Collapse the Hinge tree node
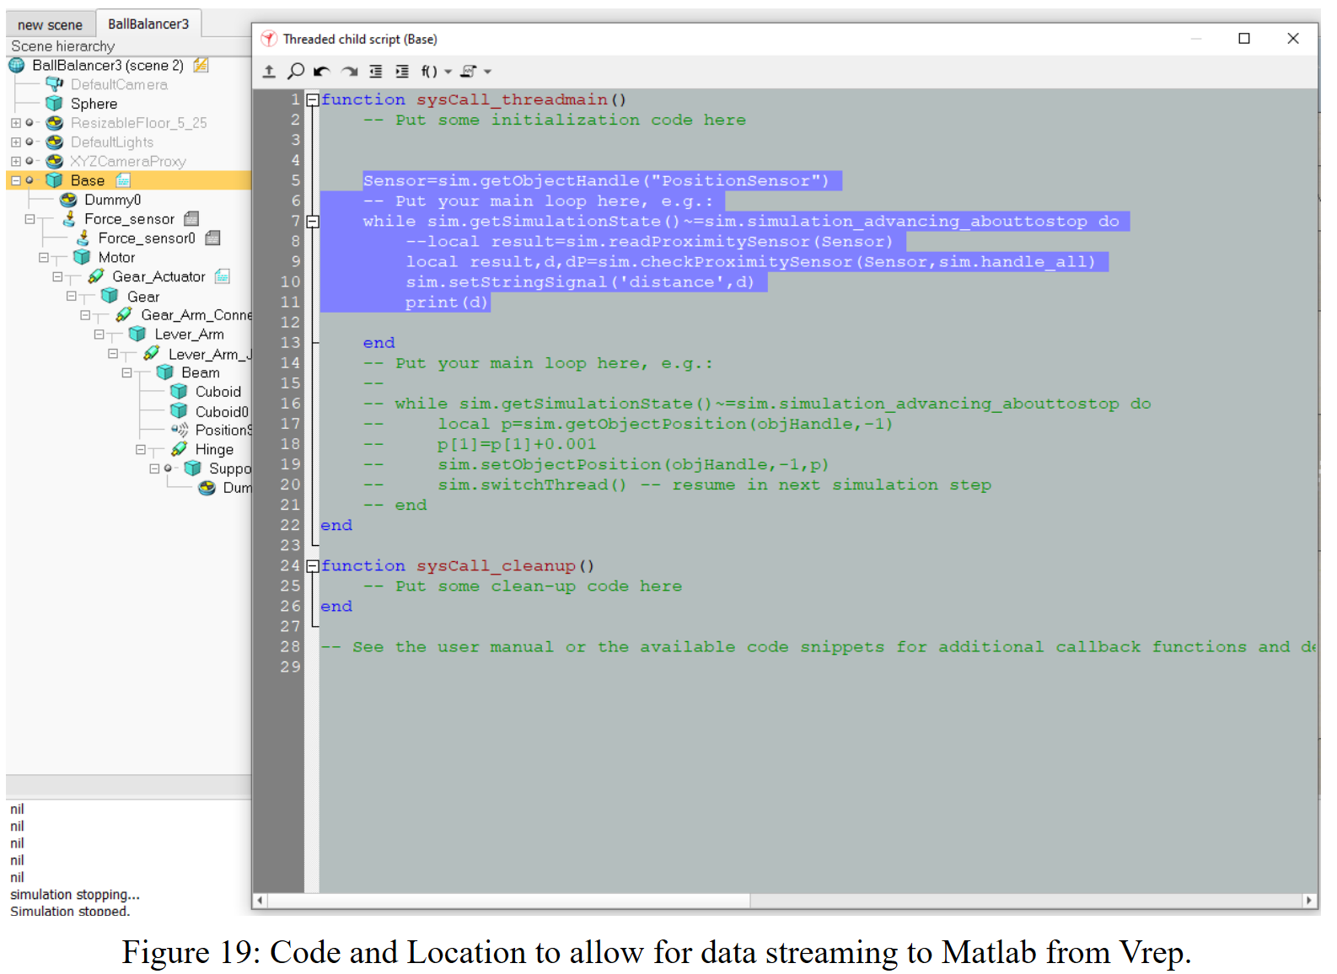 pyautogui.click(x=141, y=449)
